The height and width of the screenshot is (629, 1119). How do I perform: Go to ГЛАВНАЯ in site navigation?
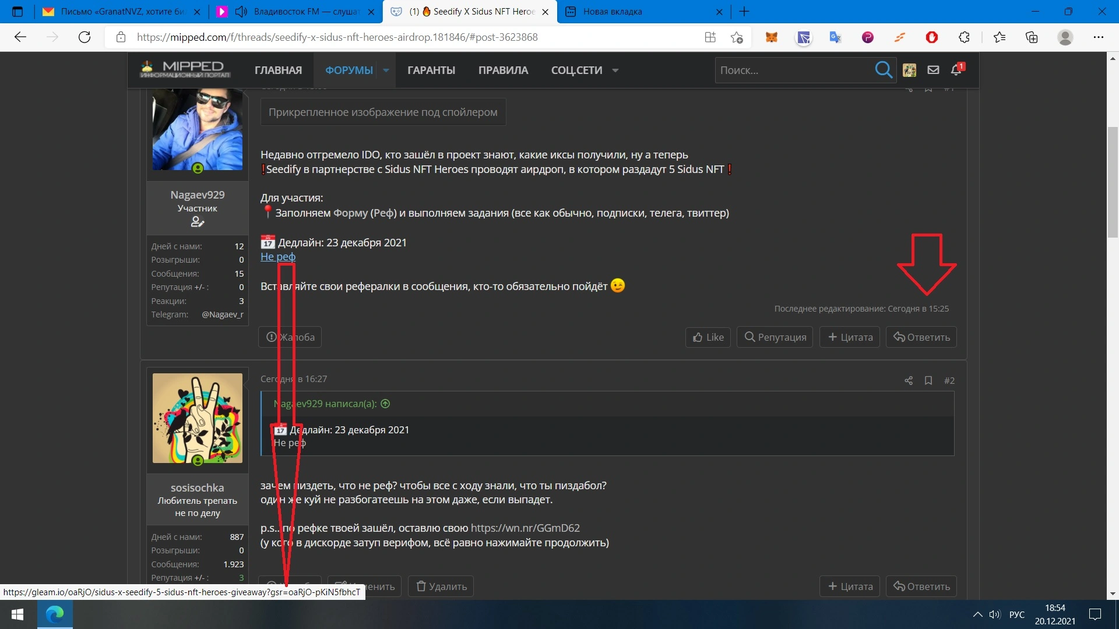click(278, 70)
